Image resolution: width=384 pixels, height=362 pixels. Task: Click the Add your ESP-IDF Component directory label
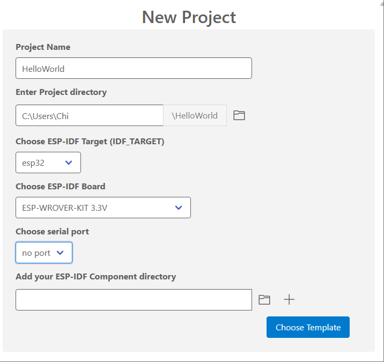(x=96, y=277)
